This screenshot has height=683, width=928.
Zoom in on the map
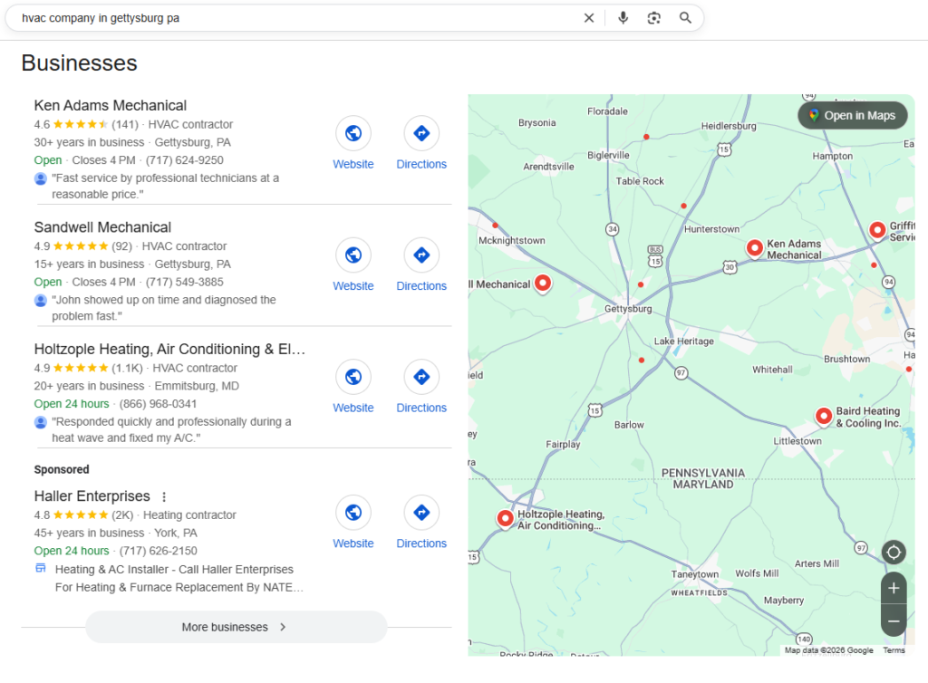893,588
